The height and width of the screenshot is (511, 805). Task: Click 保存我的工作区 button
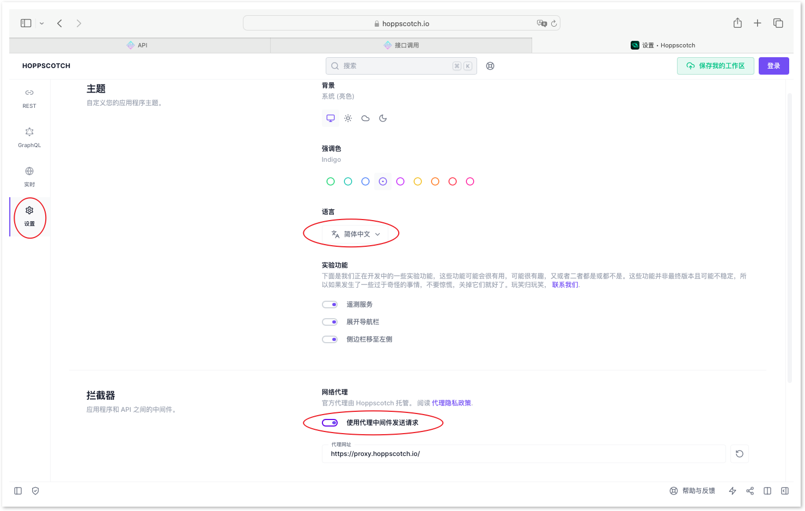click(716, 66)
